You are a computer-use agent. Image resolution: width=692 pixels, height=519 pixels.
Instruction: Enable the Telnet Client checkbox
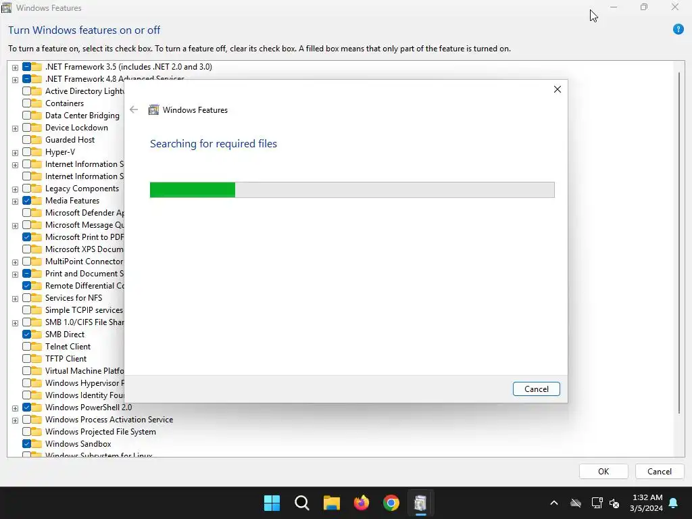click(x=26, y=347)
